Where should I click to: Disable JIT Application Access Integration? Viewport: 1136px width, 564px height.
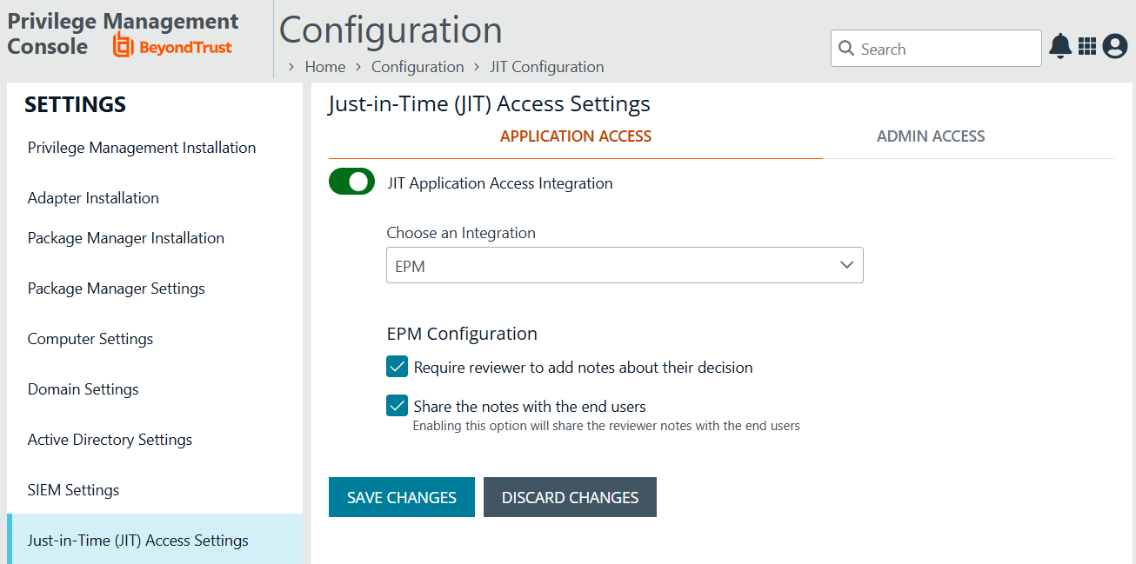(351, 182)
